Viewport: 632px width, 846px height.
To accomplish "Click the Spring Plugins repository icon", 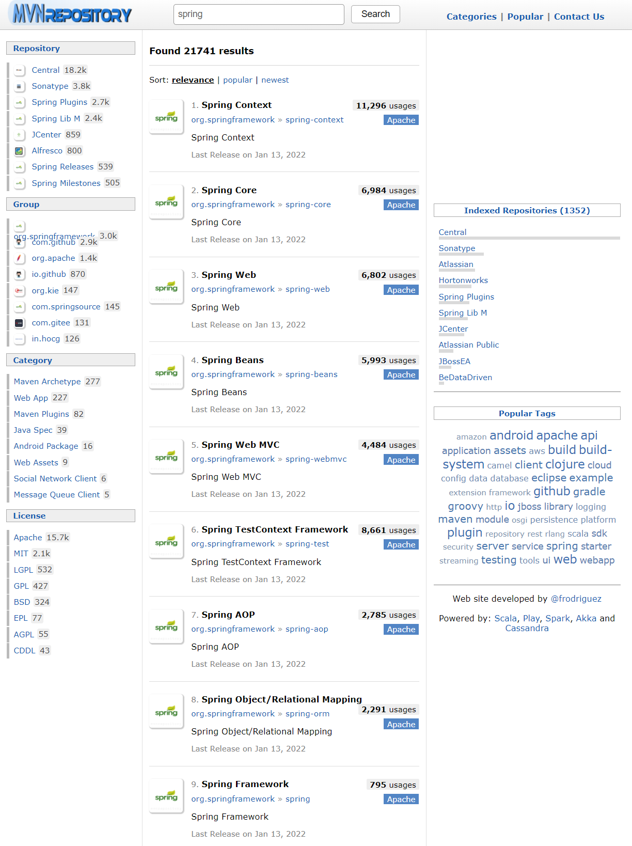I will pos(19,102).
